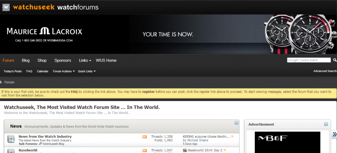Open the Sponsors tab
This screenshot has height=153, width=337.
(63, 61)
